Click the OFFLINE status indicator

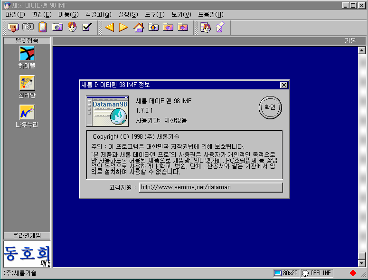tap(317, 273)
